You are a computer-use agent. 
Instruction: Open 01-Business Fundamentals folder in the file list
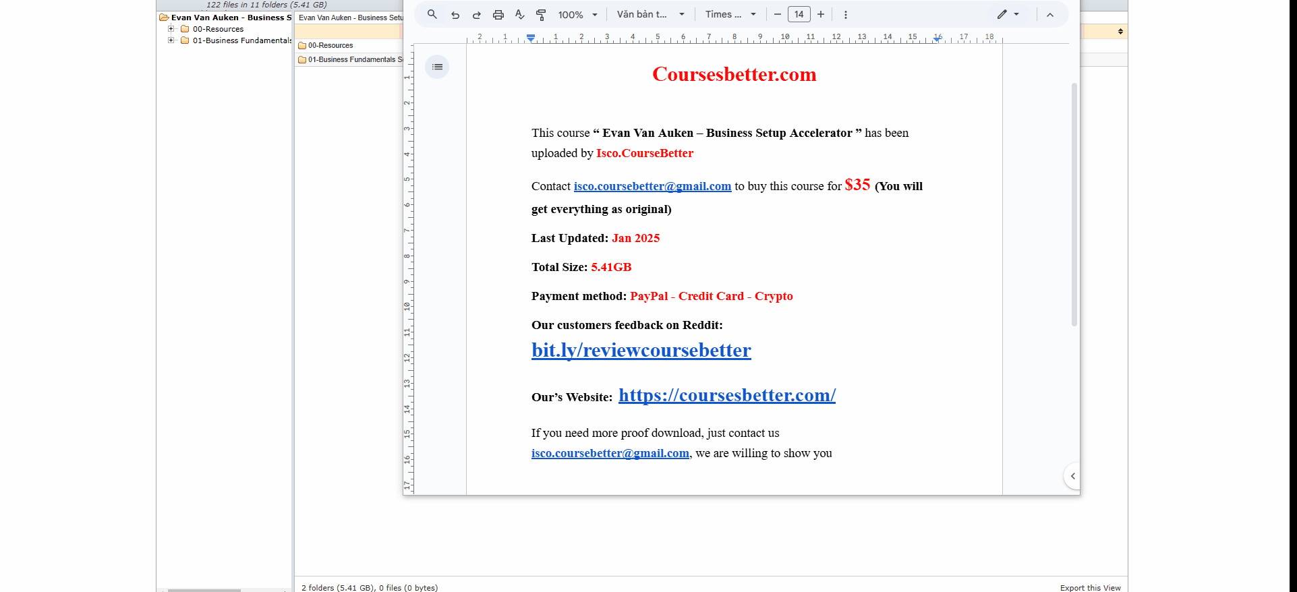(x=351, y=59)
